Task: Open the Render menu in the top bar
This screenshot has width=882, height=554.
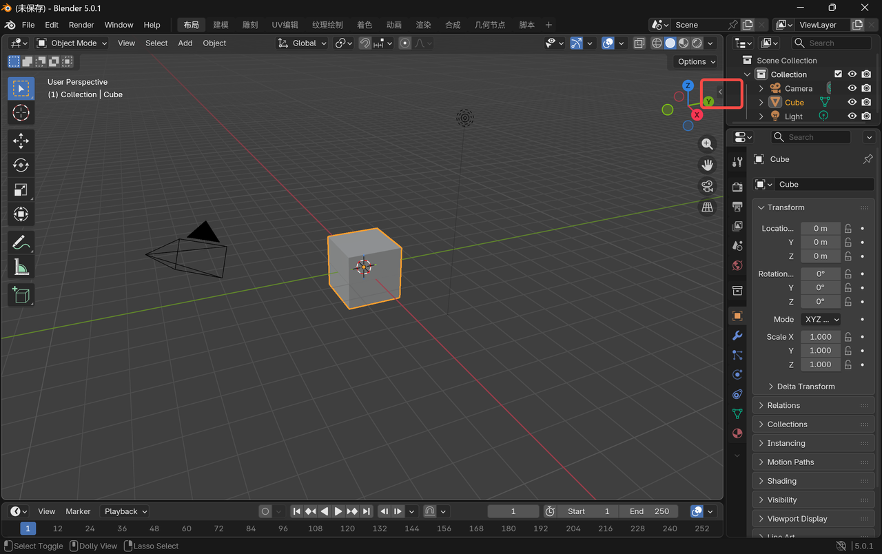Action: click(x=81, y=25)
